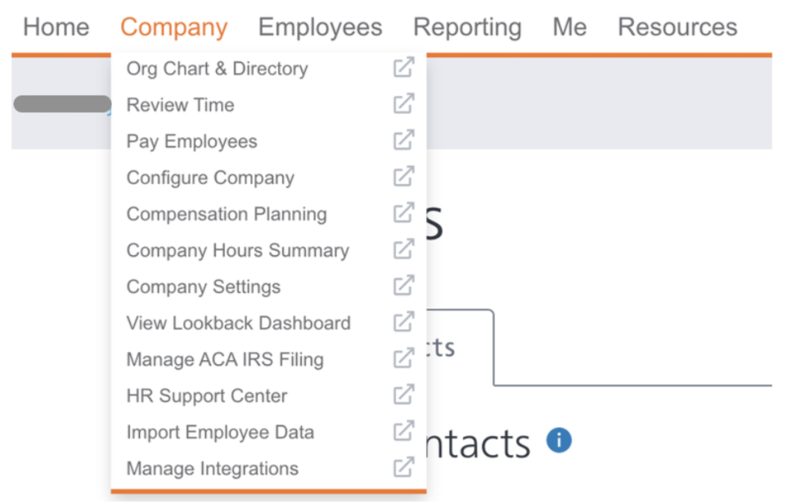
Task: Click pop-out icon next to Company Settings
Action: tap(403, 285)
